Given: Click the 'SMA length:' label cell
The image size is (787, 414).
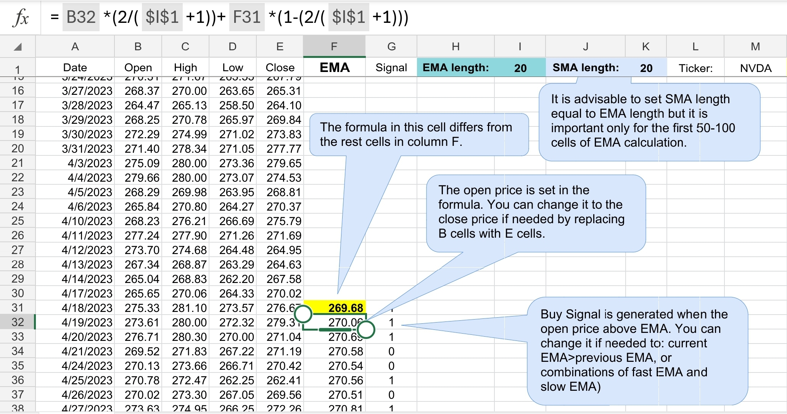Looking at the screenshot, I should pos(586,67).
